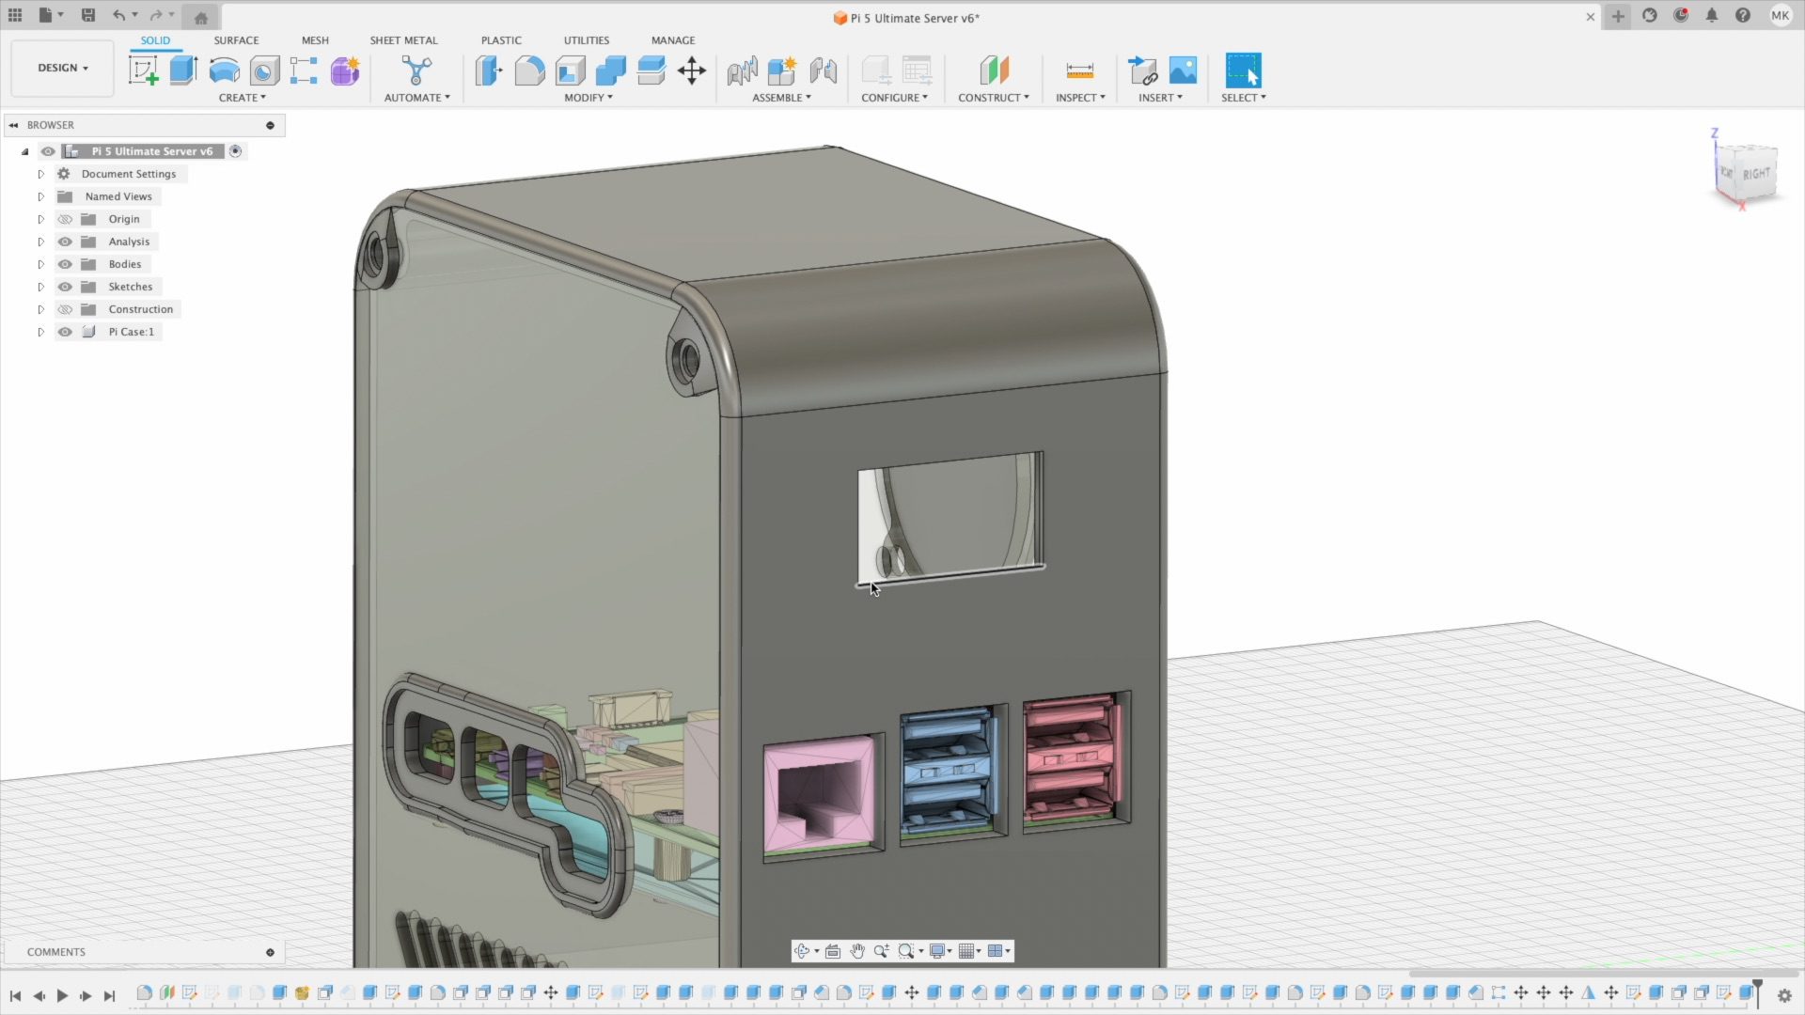This screenshot has width=1805, height=1015.
Task: Click the Extrude tool icon
Action: [183, 70]
